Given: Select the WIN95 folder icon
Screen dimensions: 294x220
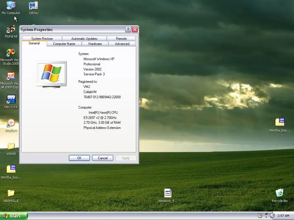Looking at the screenshot, I should tap(11, 149).
